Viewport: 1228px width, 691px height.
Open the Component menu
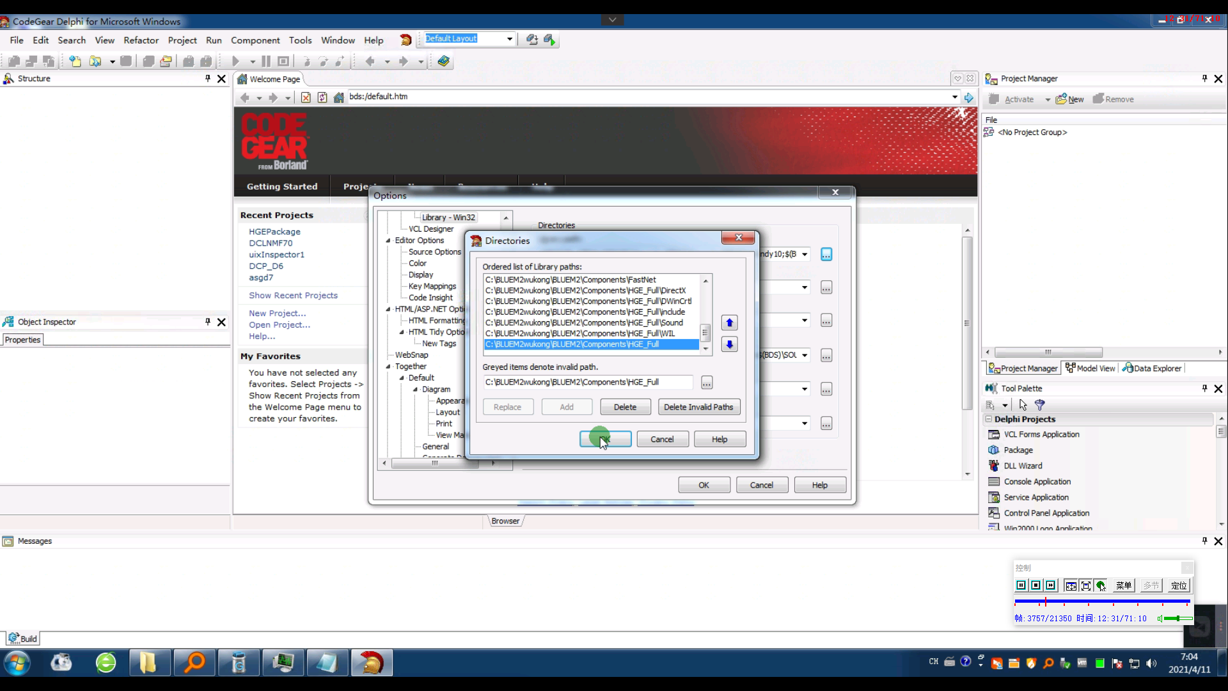[255, 40]
